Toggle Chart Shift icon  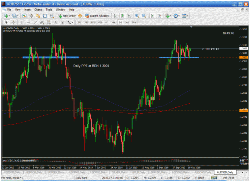click(x=159, y=16)
